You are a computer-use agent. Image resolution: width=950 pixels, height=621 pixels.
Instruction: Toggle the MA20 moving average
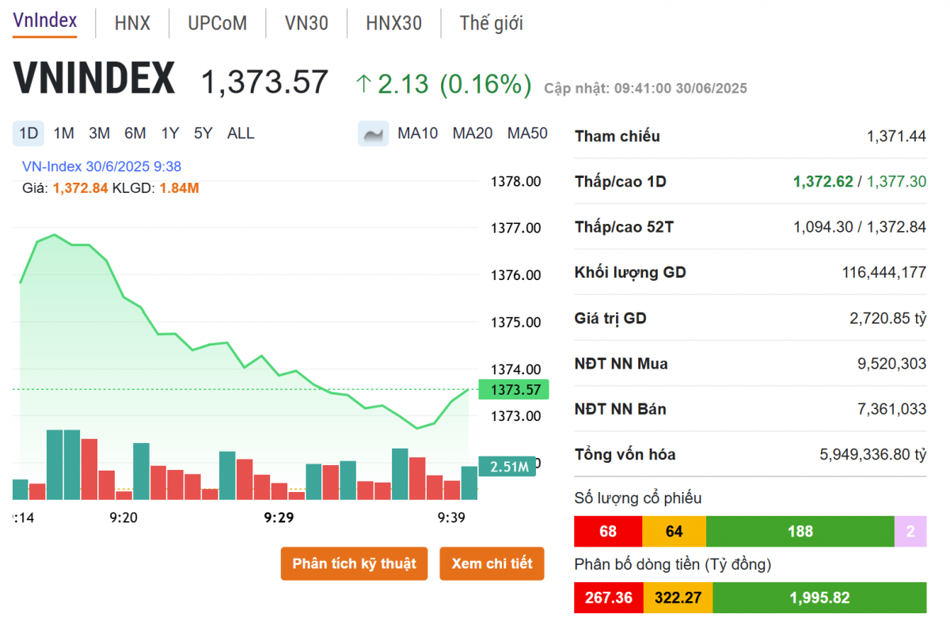coord(473,134)
